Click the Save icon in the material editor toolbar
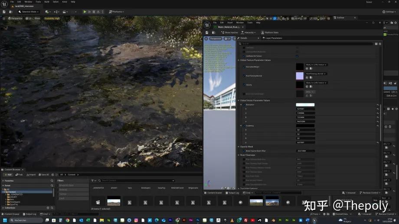 [206, 32]
